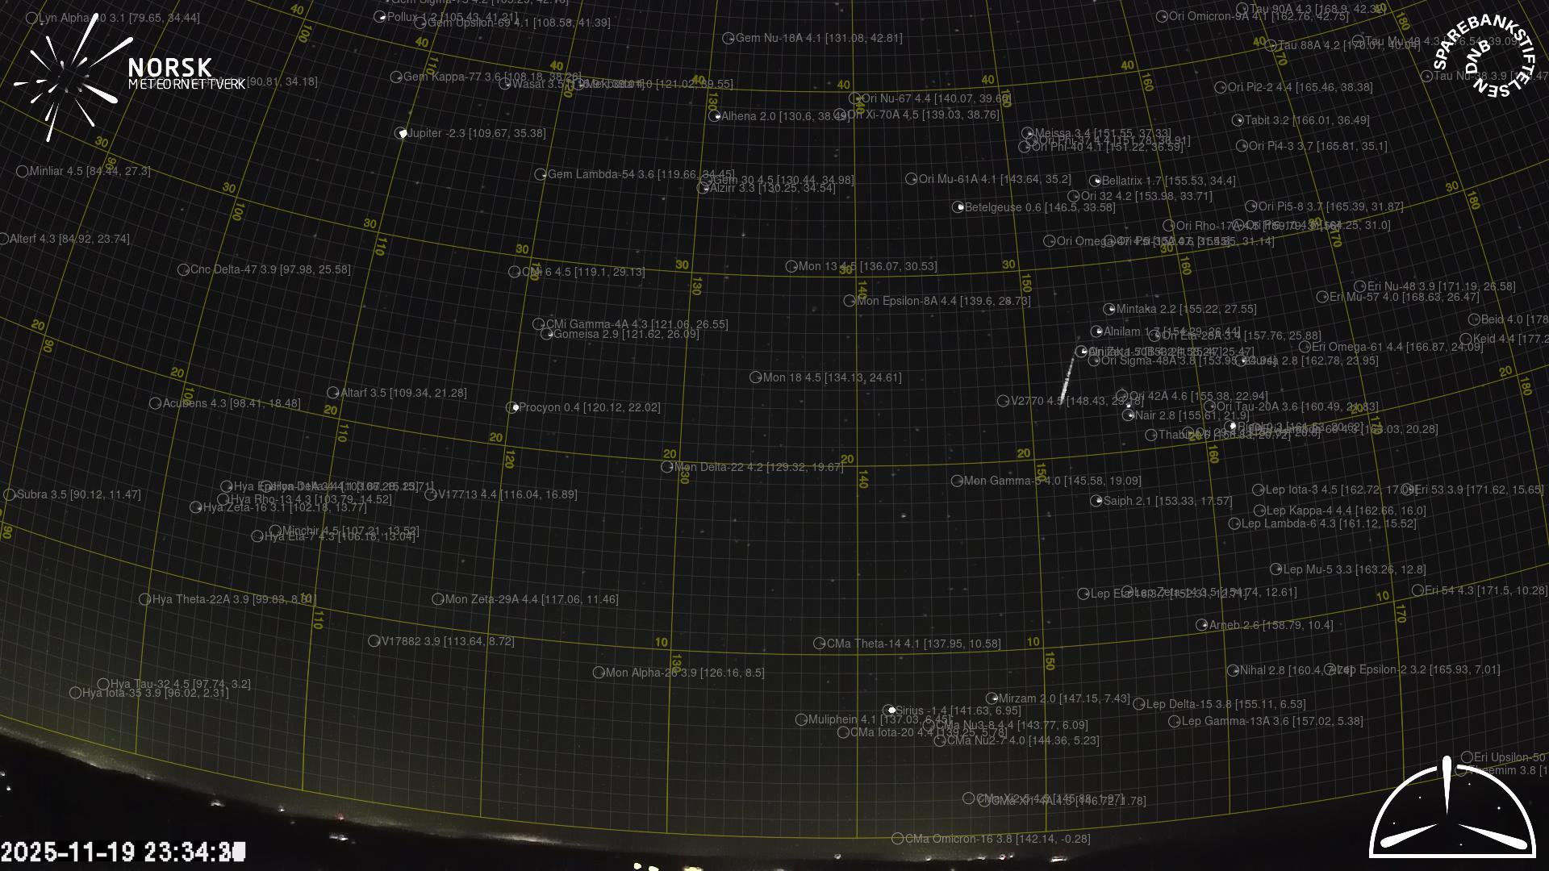Select the Betelgeuse star marker circle
The height and width of the screenshot is (871, 1549).
958,207
